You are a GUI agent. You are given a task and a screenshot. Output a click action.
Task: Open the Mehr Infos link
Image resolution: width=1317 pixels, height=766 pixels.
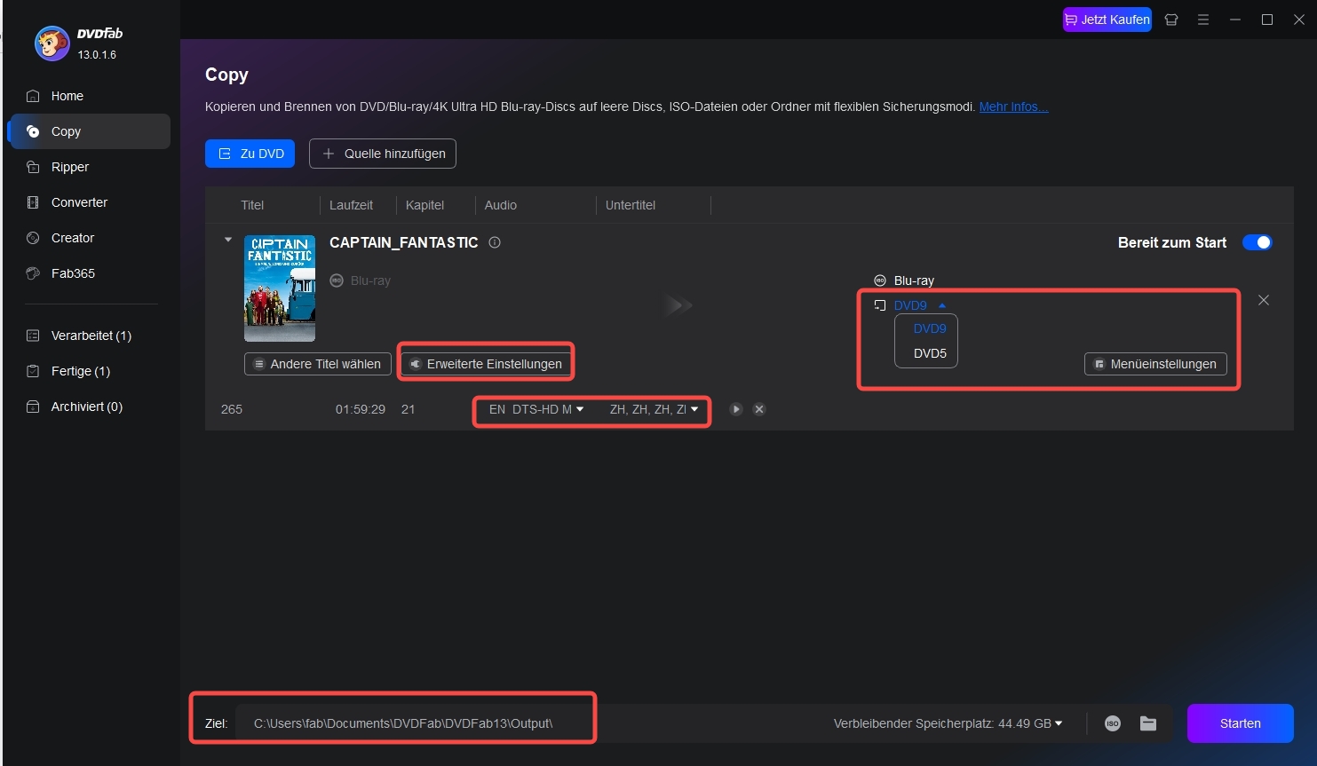1013,107
